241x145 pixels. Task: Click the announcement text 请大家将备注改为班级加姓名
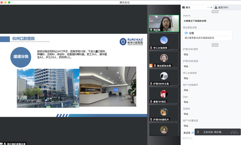tap(199, 38)
